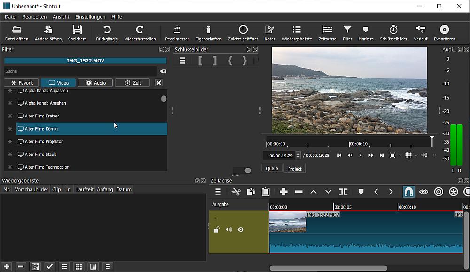Mute the track using speaker icon

pos(228,230)
